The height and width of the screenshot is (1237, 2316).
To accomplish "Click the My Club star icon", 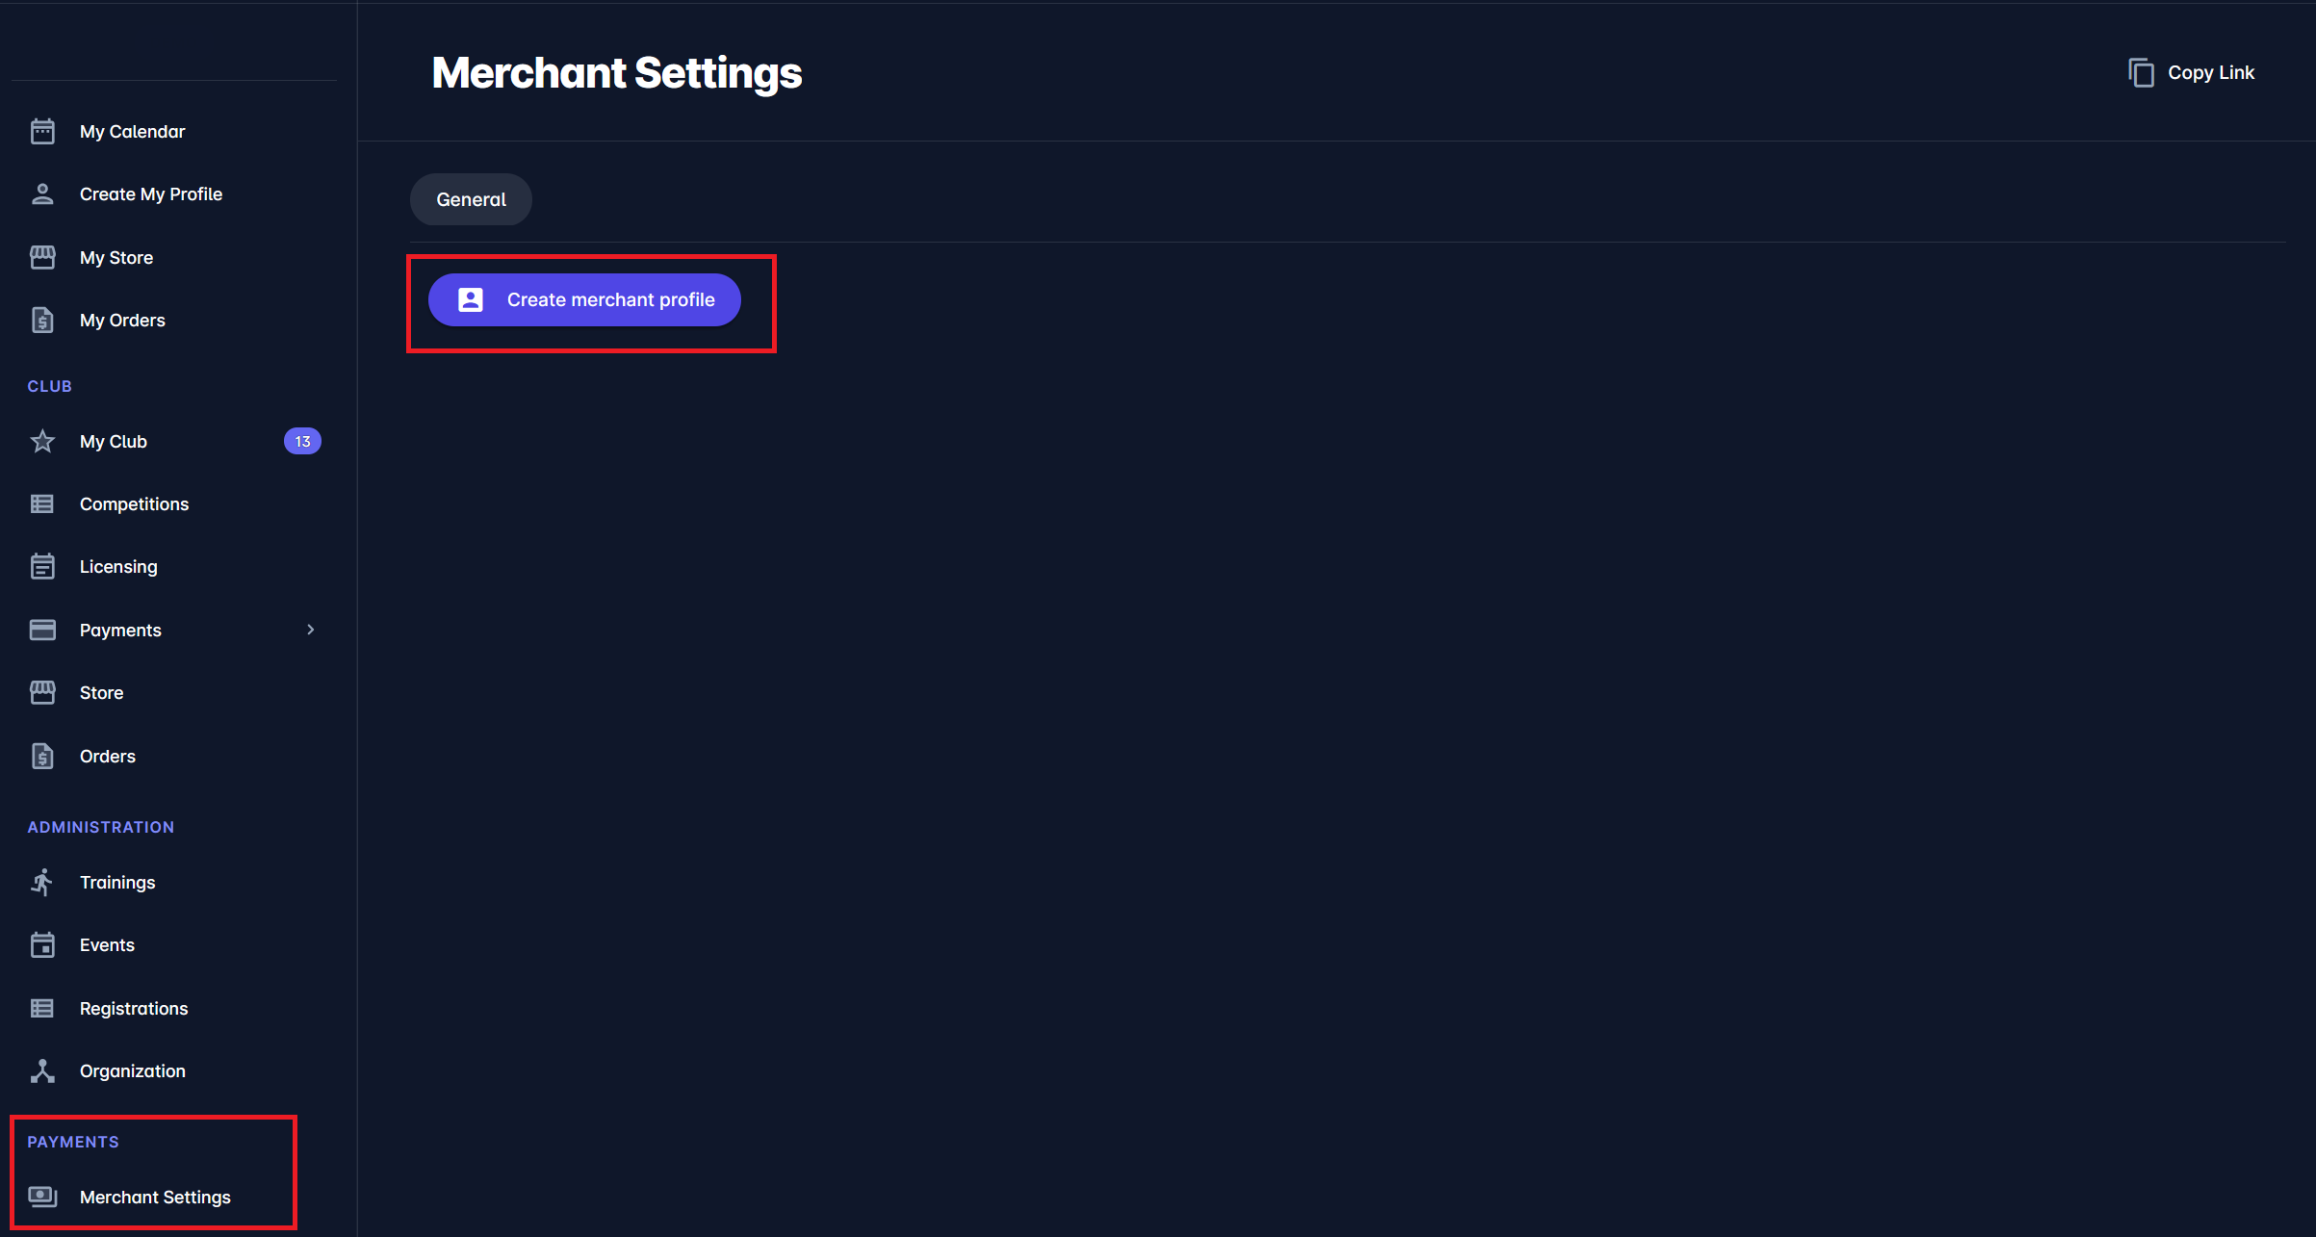I will pos(42,442).
